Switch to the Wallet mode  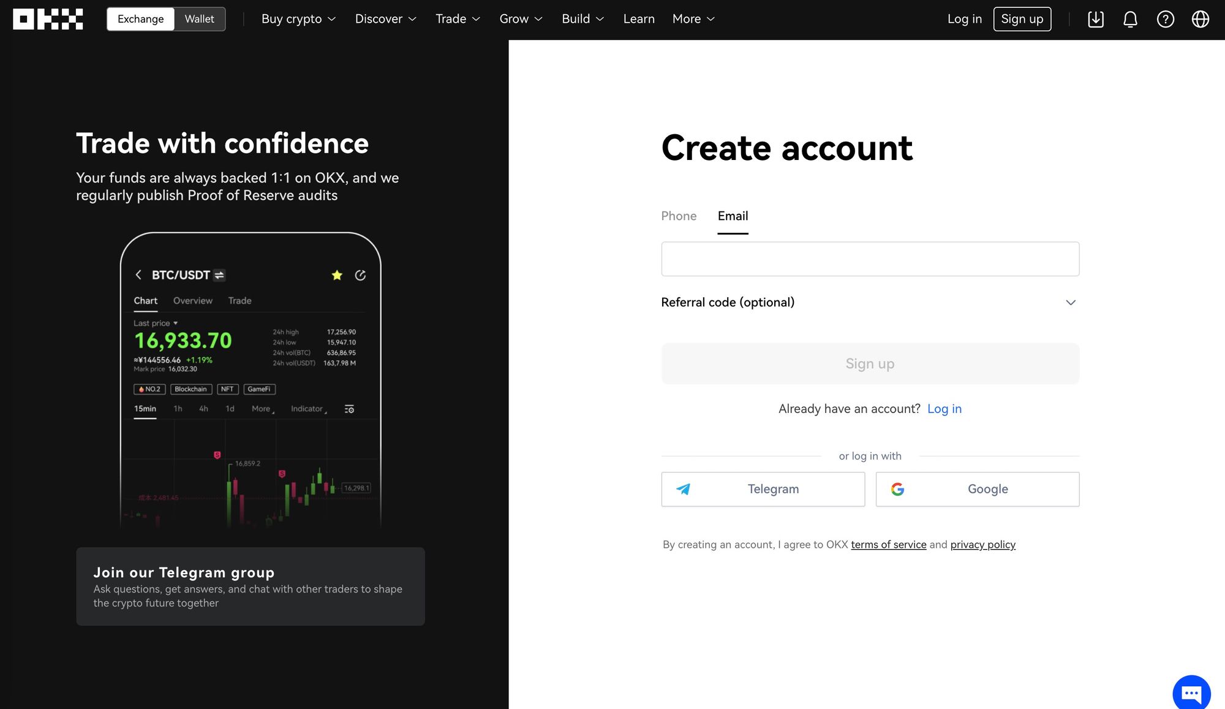[x=199, y=18]
